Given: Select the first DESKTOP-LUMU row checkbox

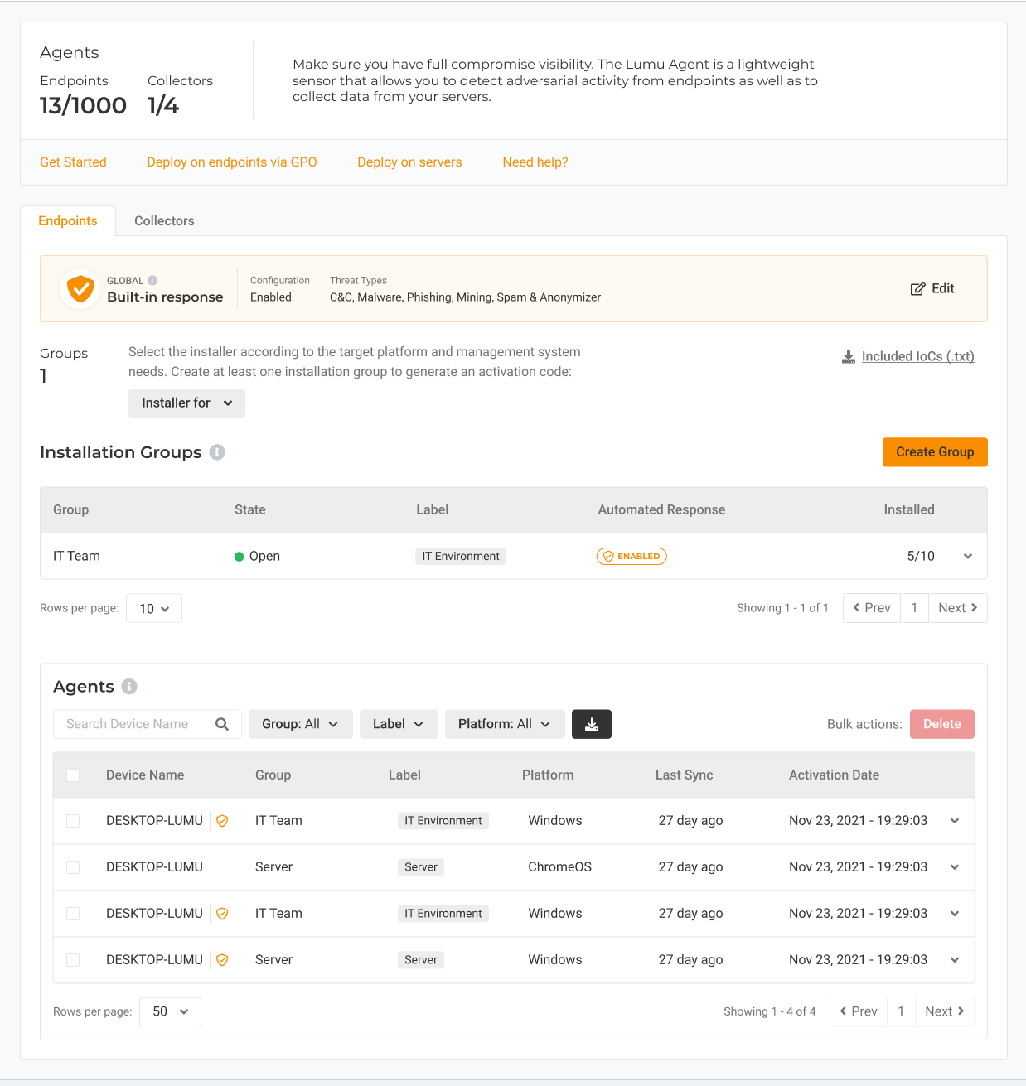Looking at the screenshot, I should coord(73,821).
